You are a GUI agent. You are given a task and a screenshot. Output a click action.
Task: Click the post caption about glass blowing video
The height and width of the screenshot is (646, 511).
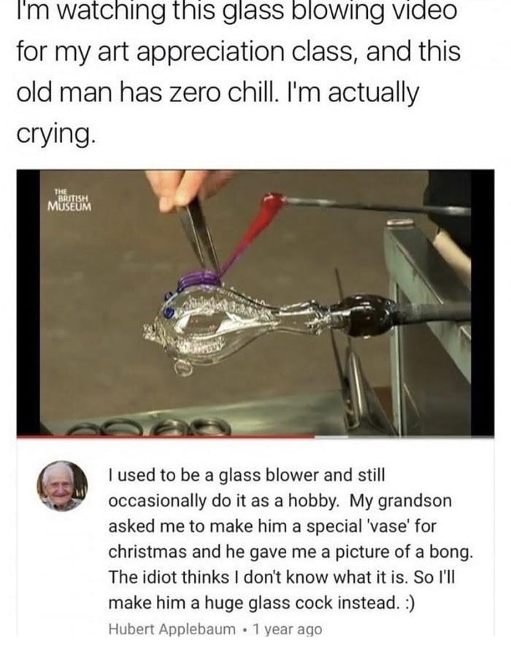click(238, 73)
